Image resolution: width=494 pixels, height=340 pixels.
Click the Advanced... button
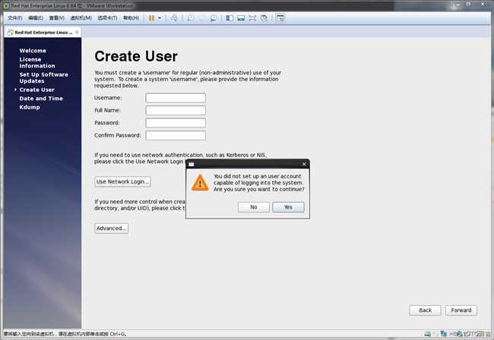111,228
